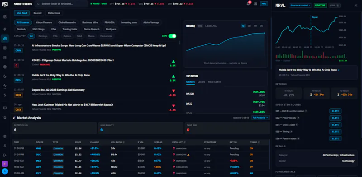The width and height of the screenshot is (362, 177).
Task: Open the NPWR ticker in detections table
Action: point(38,149)
